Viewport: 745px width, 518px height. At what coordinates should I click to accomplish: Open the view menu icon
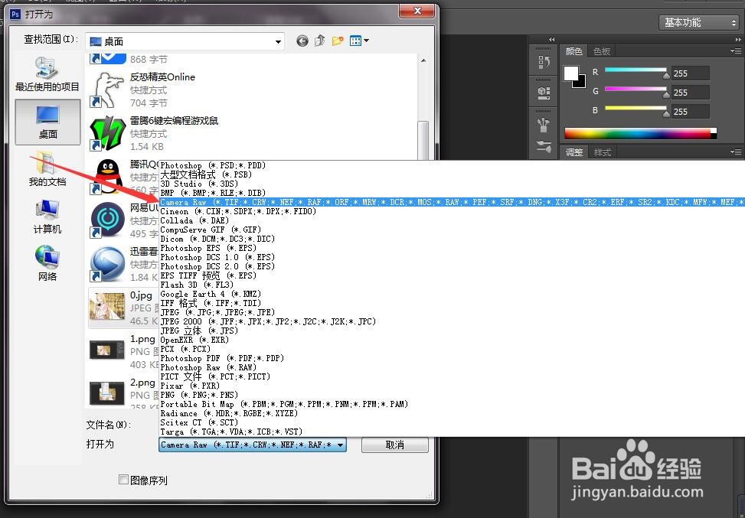tap(359, 41)
